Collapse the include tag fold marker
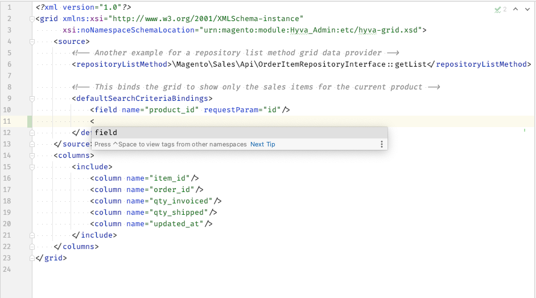The height and width of the screenshot is (298, 536). (32, 167)
